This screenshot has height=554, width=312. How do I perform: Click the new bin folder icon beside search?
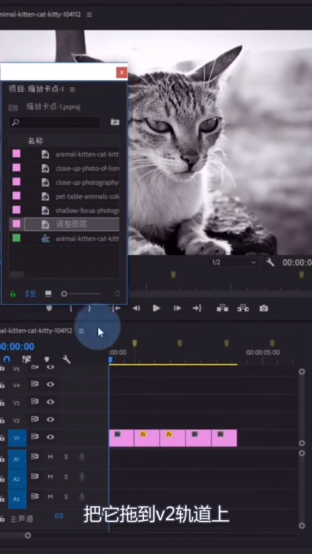coord(115,122)
